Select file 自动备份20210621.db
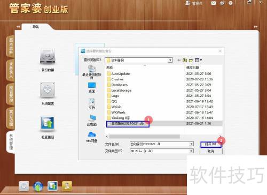 click(128, 124)
